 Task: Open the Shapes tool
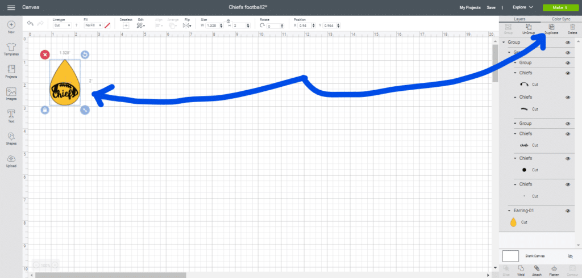pyautogui.click(x=11, y=137)
